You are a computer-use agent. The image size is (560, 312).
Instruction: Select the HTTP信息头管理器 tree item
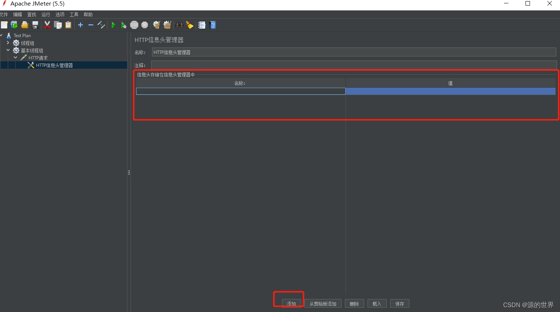tap(54, 65)
